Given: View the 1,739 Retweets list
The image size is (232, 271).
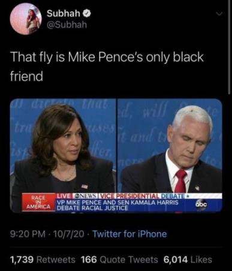Looking at the screenshot, I should point(43,260).
